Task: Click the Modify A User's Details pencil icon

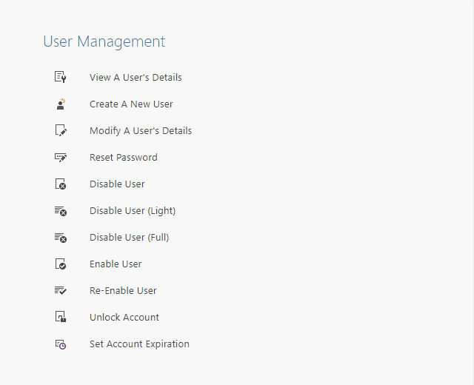Action: (x=61, y=130)
